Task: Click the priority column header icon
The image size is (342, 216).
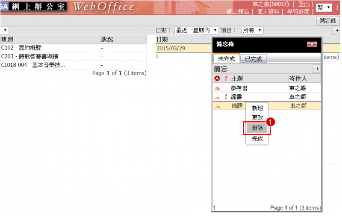Action: [217, 79]
